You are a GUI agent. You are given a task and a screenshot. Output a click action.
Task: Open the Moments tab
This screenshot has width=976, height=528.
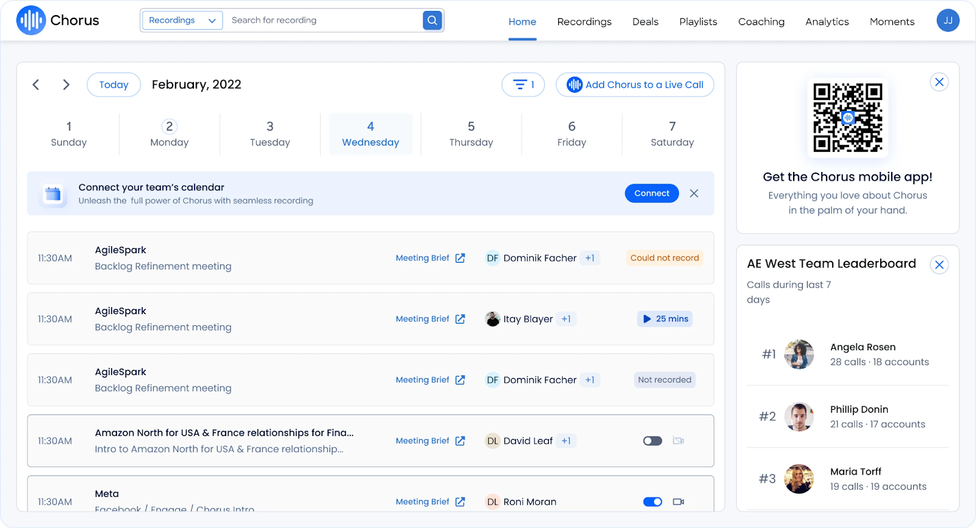(x=892, y=21)
